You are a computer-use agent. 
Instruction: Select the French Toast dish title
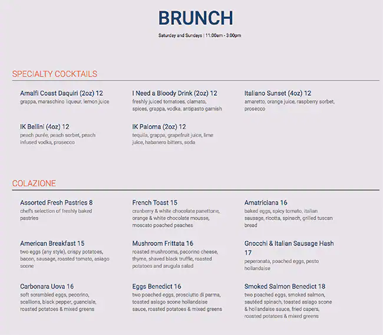point(154,203)
